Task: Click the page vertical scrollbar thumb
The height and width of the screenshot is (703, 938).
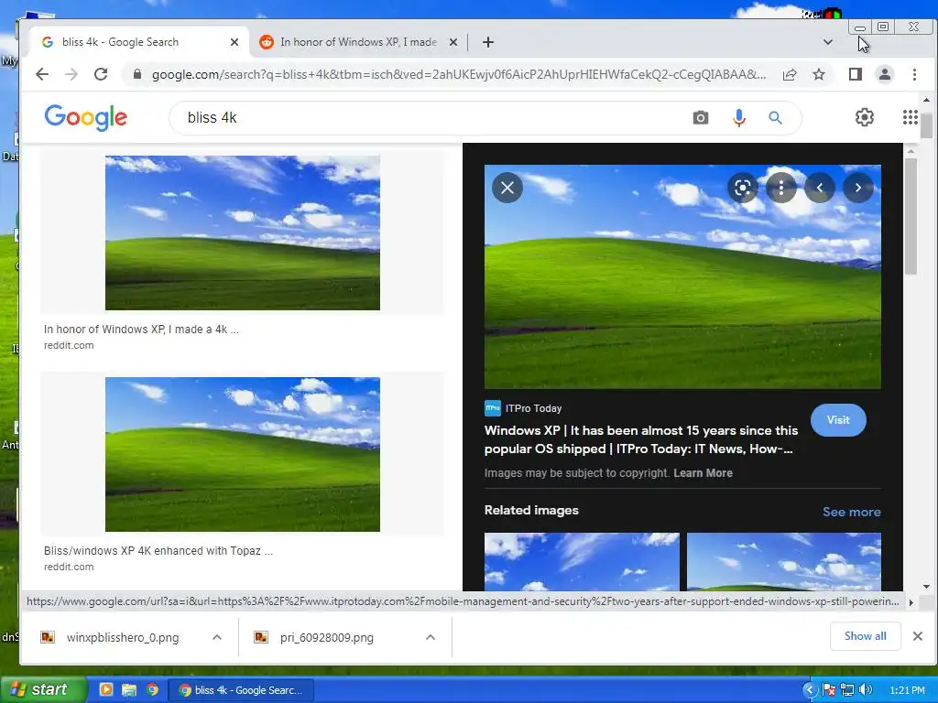Action: pos(926,126)
